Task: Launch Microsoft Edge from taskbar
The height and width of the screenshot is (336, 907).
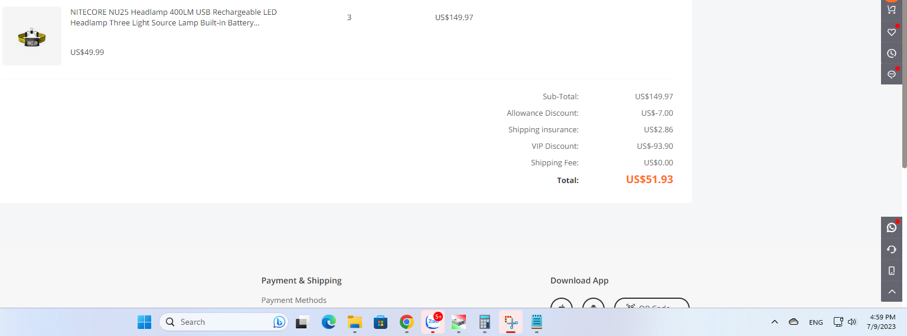Action: pyautogui.click(x=328, y=322)
